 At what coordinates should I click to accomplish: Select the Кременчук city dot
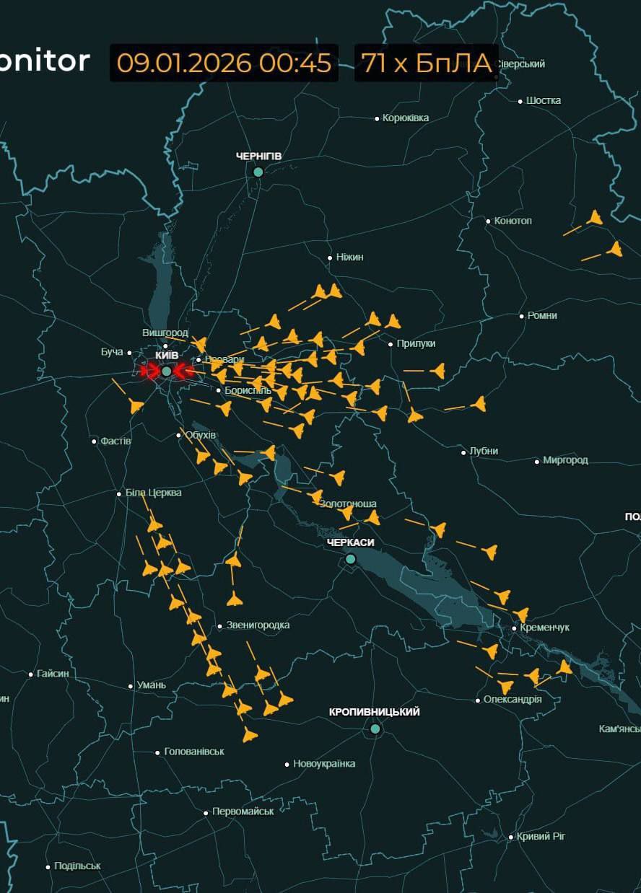click(514, 628)
